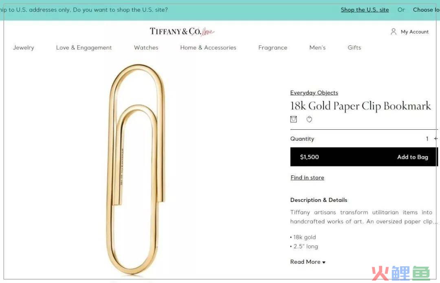This screenshot has height=283, width=440.
Task: Click the Tiffany & Co. logo
Action: (x=182, y=31)
